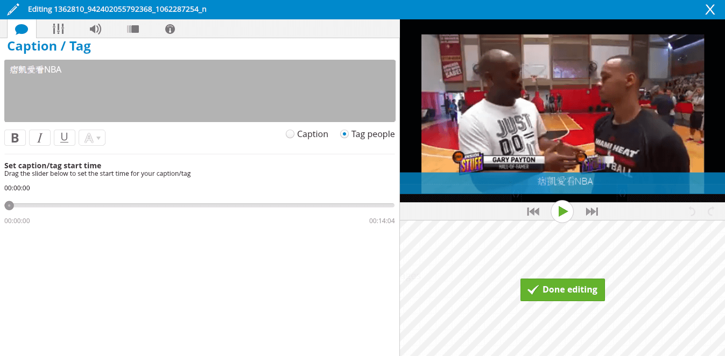Open the Caption / Tag speech bubble tab
725x356 pixels.
(x=22, y=29)
